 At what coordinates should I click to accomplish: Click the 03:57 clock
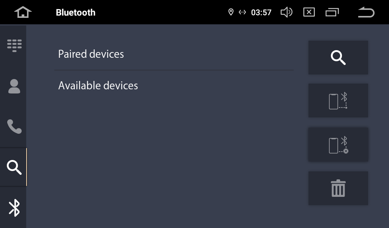tap(261, 13)
